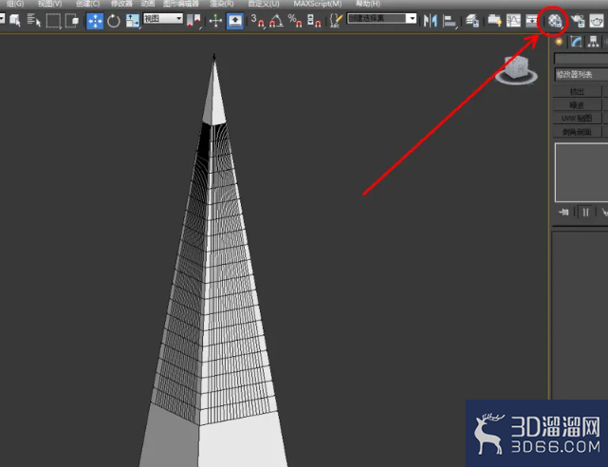Open the 图形编辑器 menu

181,4
